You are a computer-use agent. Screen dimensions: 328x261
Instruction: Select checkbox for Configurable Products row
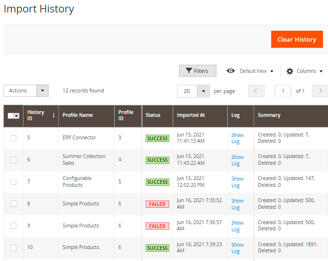13,182
